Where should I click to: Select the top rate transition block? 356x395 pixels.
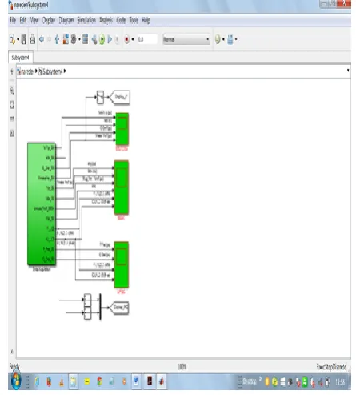point(100,97)
